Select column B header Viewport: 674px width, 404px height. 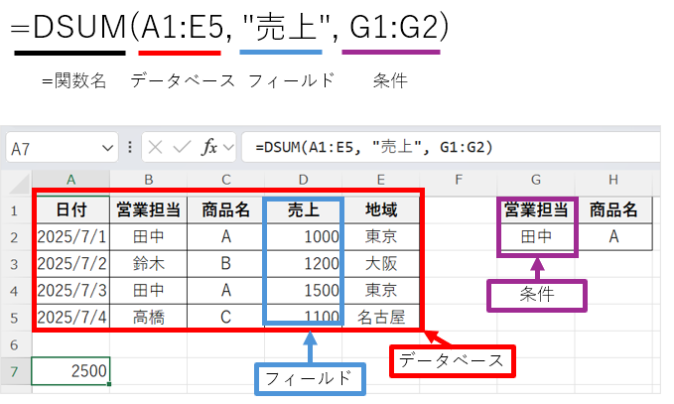tap(148, 180)
